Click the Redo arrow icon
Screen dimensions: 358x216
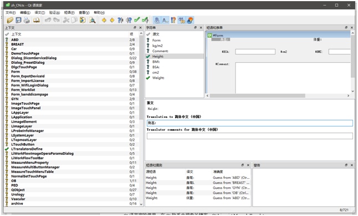(x=57, y=20)
